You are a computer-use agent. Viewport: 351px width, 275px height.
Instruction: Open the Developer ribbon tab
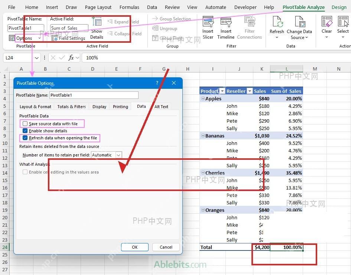[246, 7]
